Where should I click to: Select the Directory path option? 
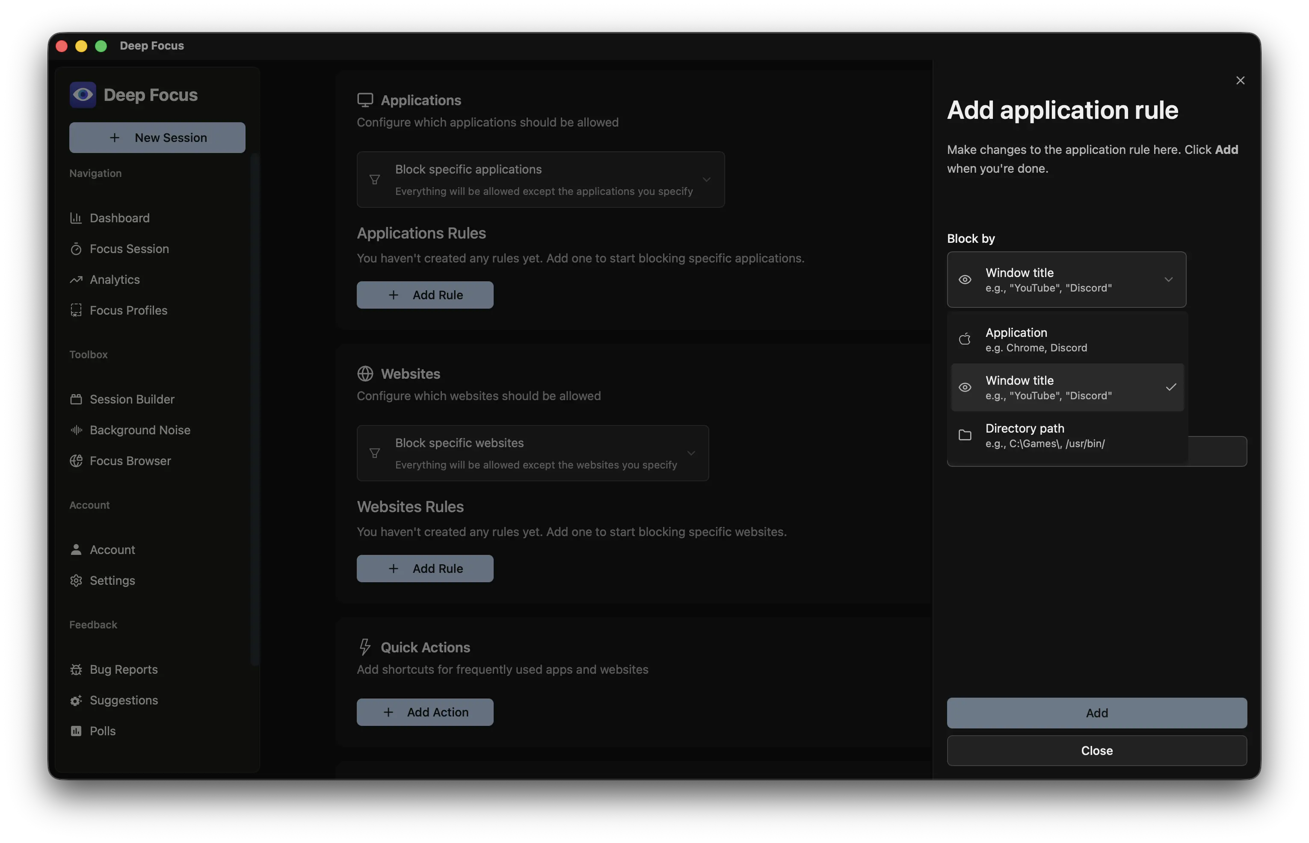click(x=1067, y=435)
